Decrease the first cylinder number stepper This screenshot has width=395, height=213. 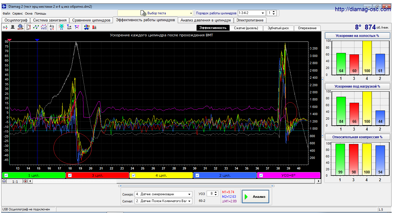[x=274, y=14]
